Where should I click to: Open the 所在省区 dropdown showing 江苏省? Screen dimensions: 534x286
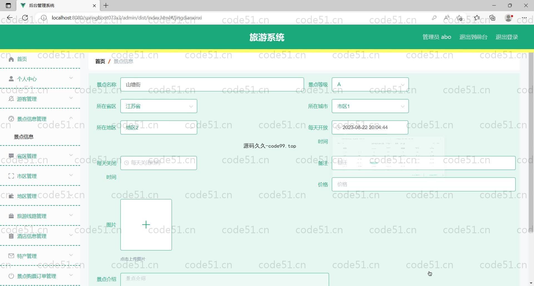coord(159,106)
